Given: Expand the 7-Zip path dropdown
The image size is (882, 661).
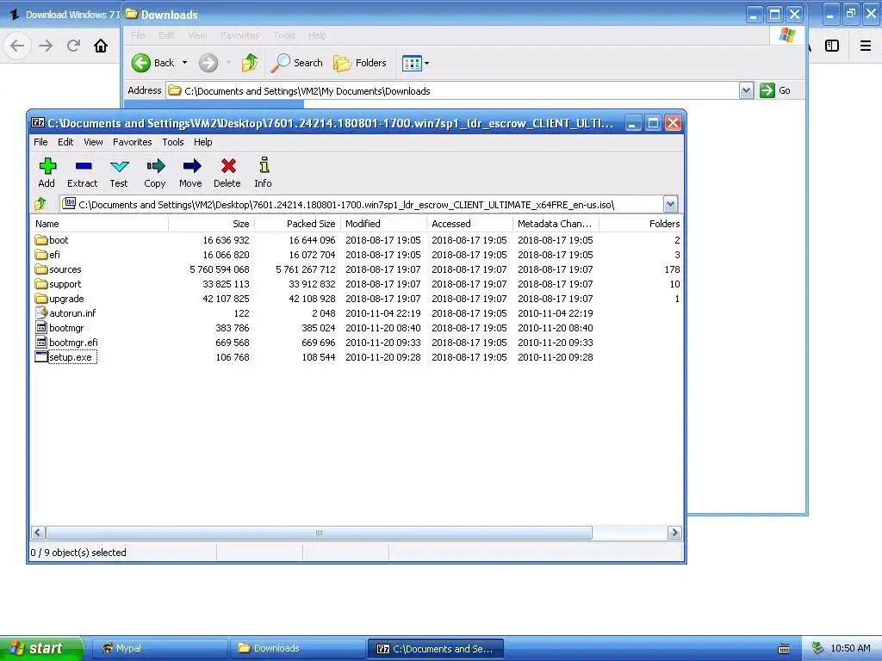Looking at the screenshot, I should pyautogui.click(x=670, y=204).
